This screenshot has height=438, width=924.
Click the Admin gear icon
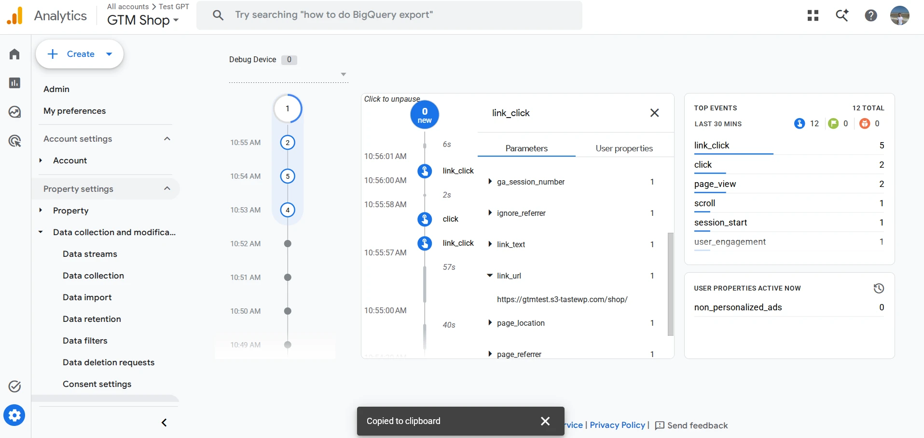(x=14, y=415)
